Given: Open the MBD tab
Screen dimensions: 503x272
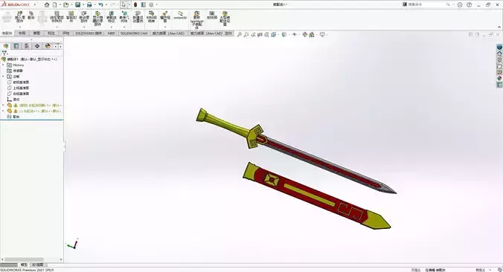Looking at the screenshot, I should (x=111, y=33).
